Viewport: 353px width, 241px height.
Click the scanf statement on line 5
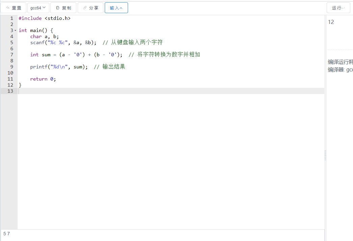63,42
